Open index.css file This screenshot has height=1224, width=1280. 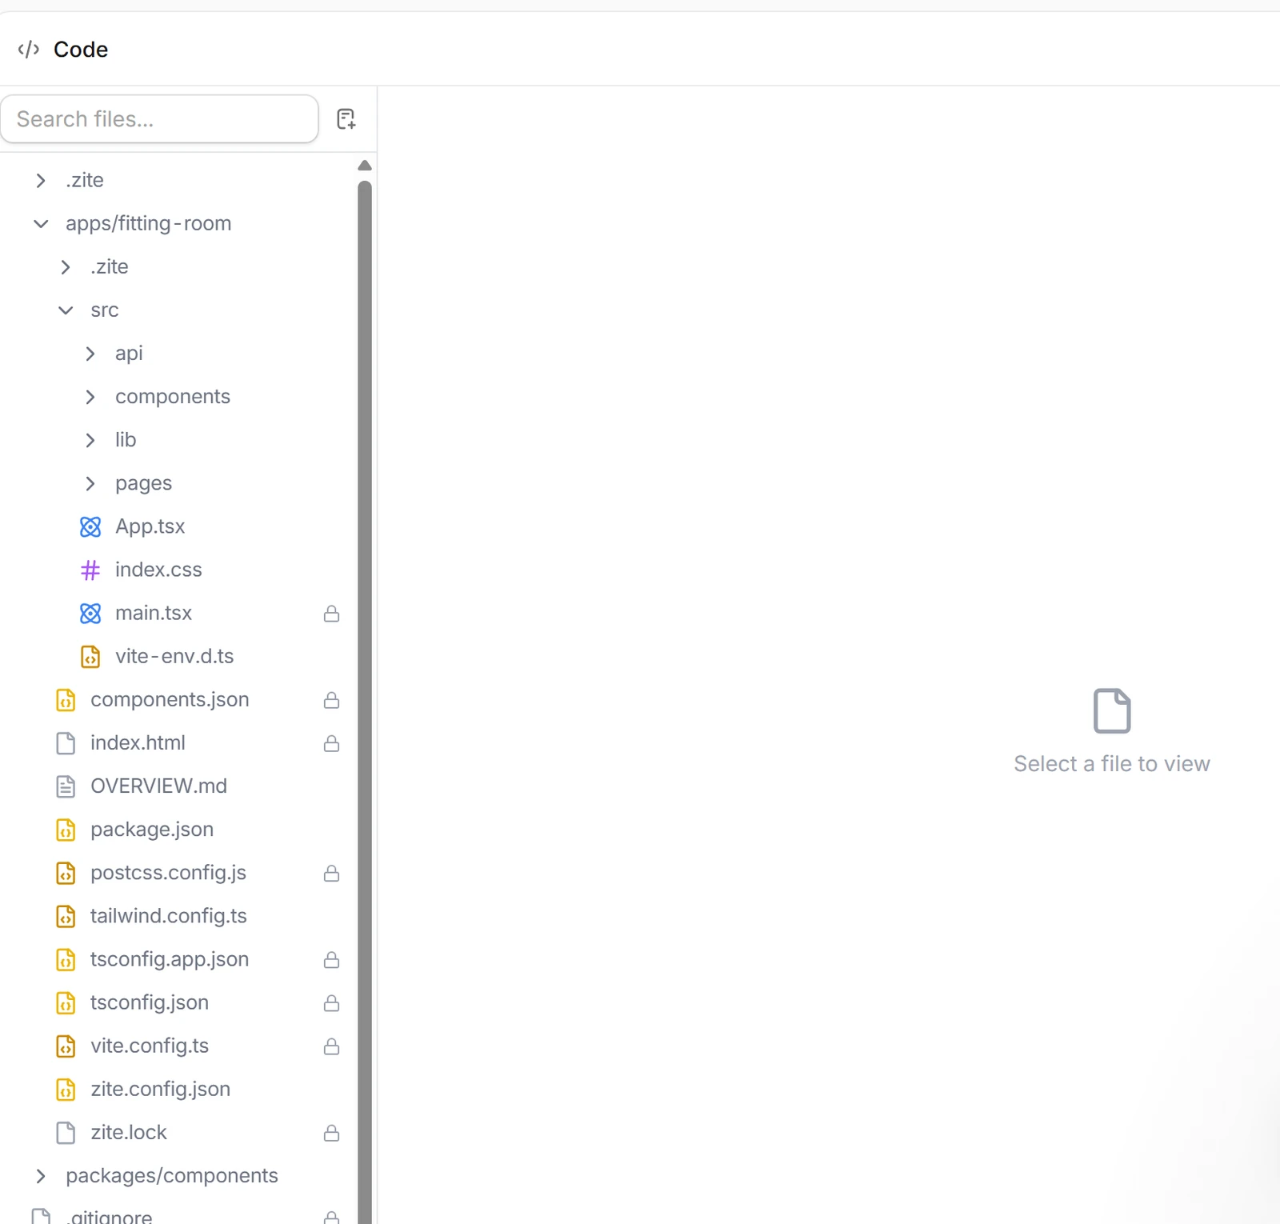(158, 570)
